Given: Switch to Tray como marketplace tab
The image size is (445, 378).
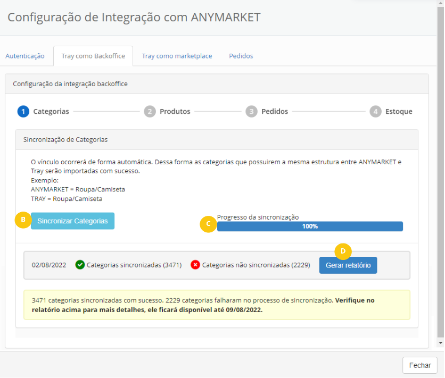Looking at the screenshot, I should 177,56.
